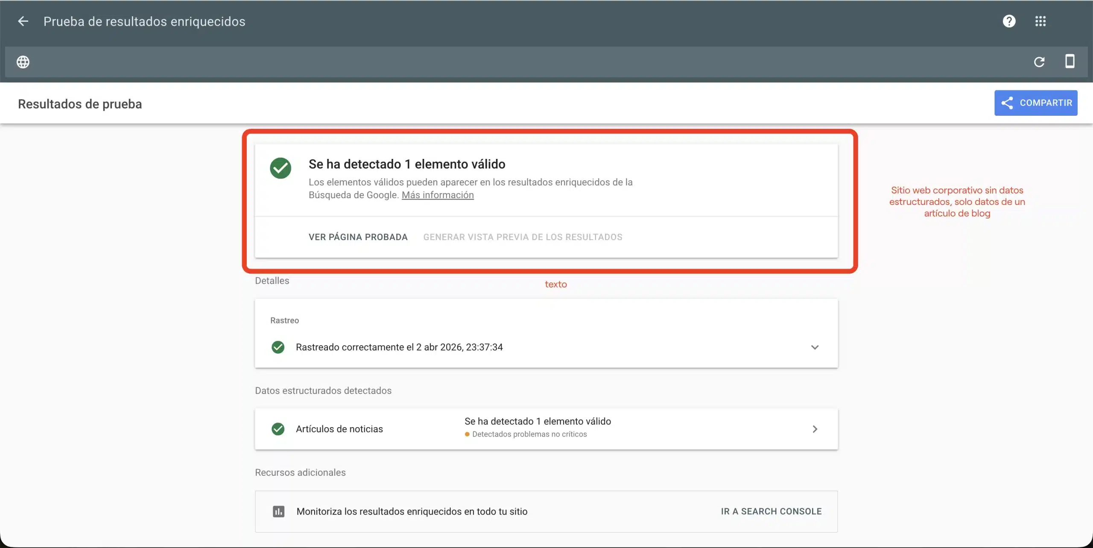Screen dimensions: 1093x548
Task: Open the 'Más información' link
Action: pos(438,195)
